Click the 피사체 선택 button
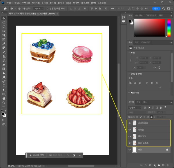 37,155
